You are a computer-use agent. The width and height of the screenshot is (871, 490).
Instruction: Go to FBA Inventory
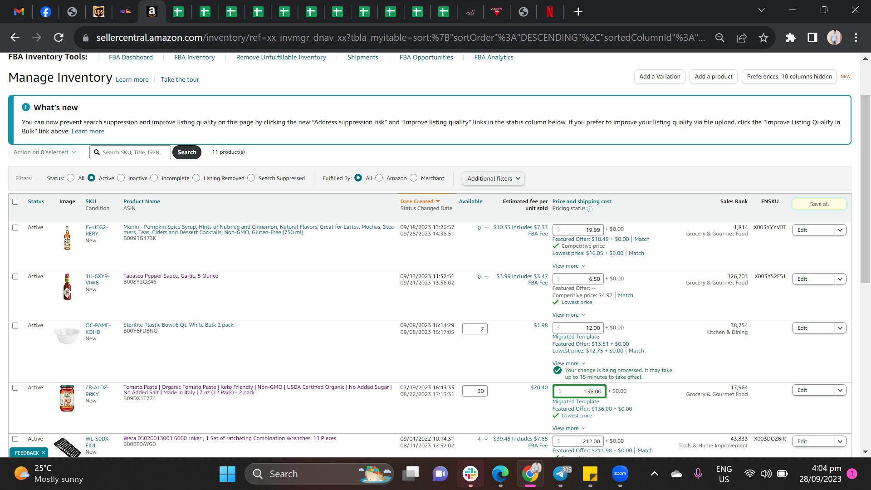pyautogui.click(x=195, y=57)
